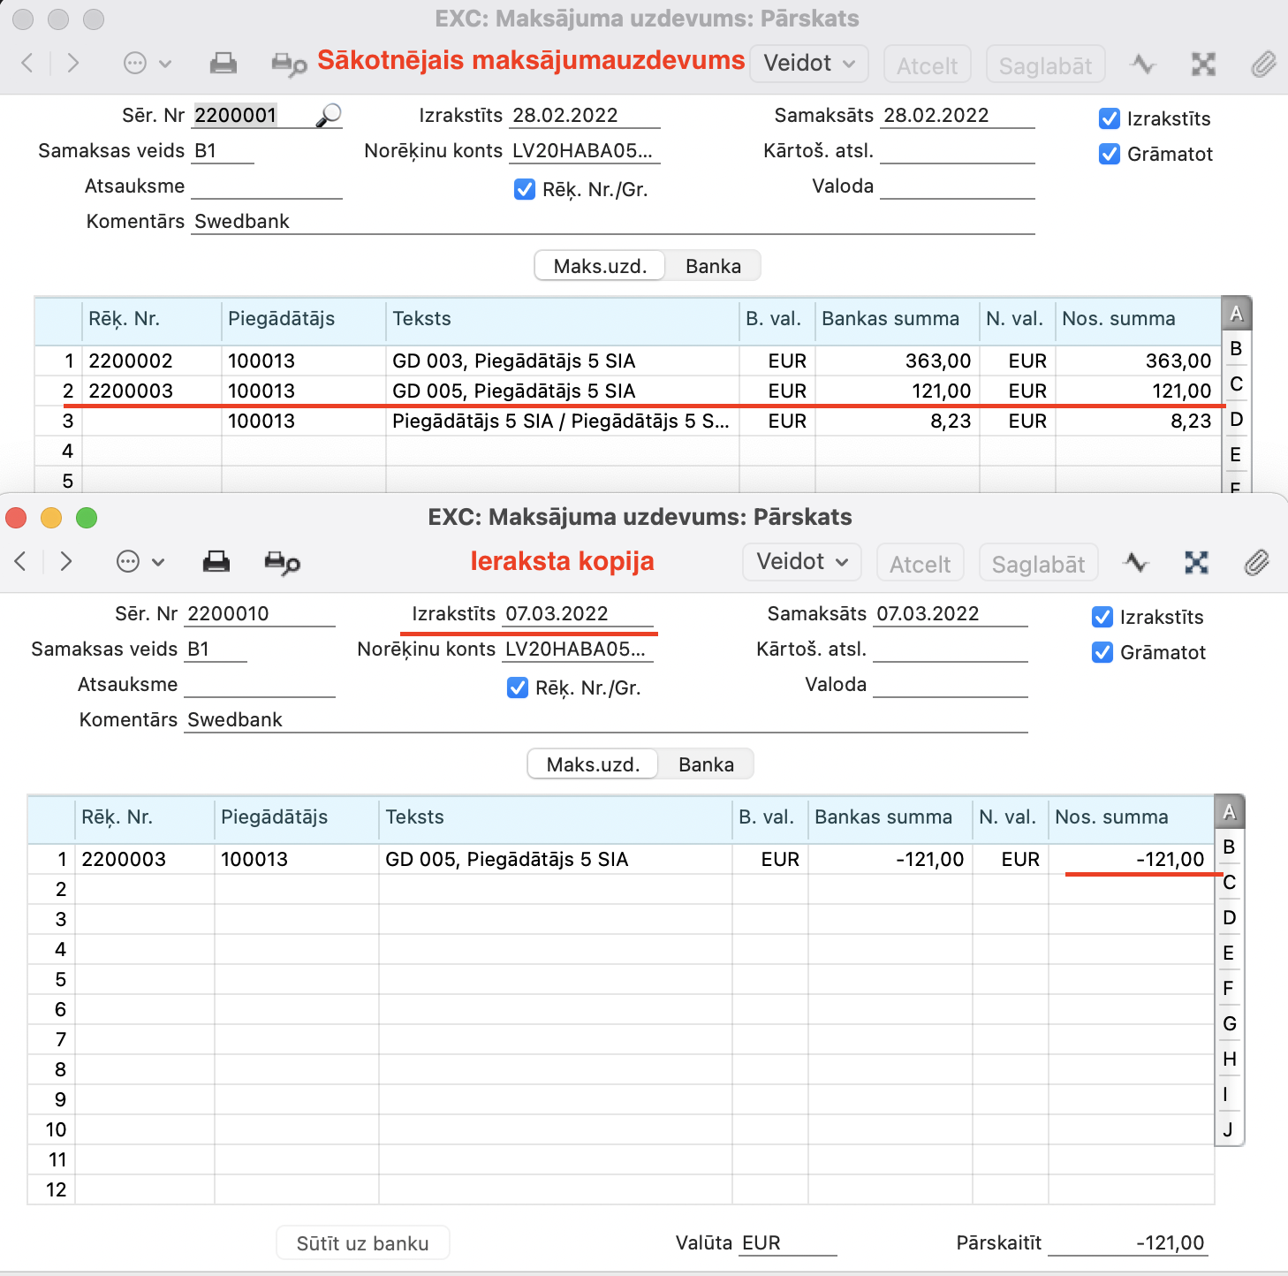Open the Veidot dropdown in the upper window
The image size is (1288, 1276).
point(809,64)
